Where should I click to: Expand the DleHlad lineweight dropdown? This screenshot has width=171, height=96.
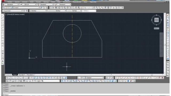81,11
